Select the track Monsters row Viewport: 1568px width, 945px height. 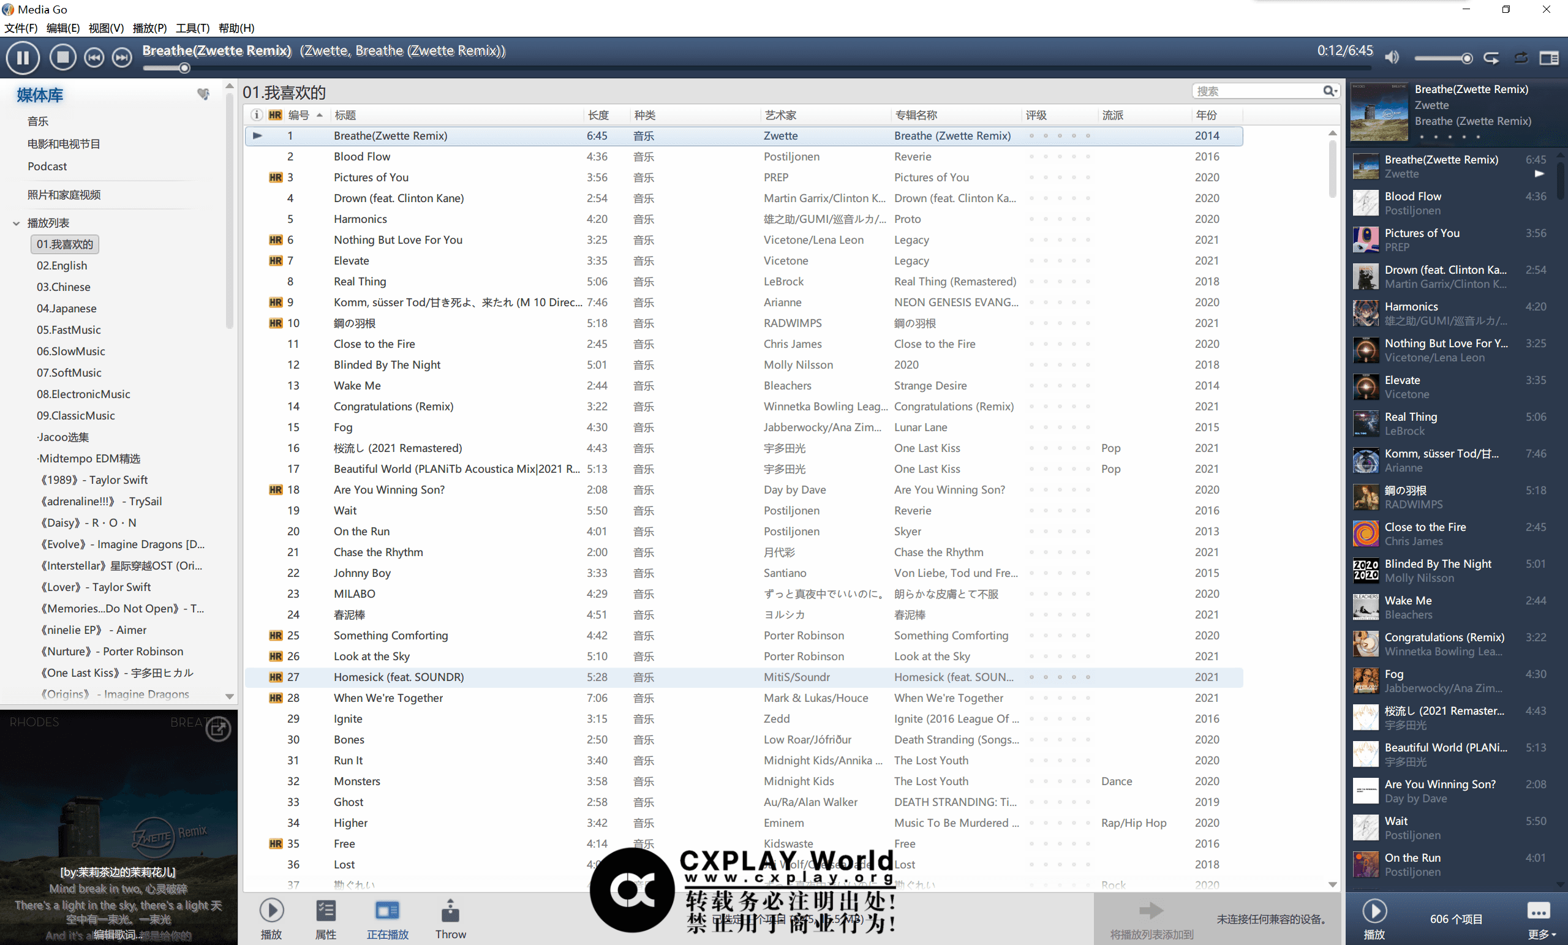(x=744, y=781)
